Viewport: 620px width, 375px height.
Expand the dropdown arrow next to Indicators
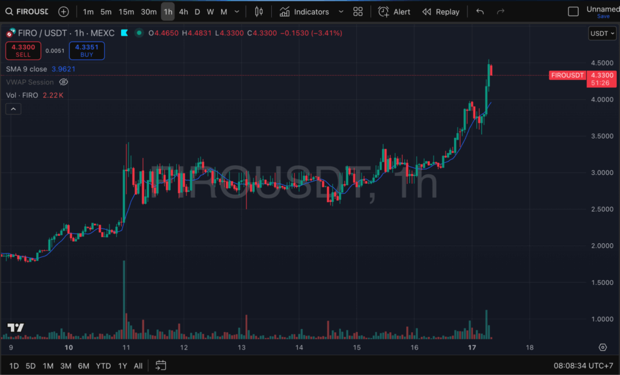click(x=341, y=11)
